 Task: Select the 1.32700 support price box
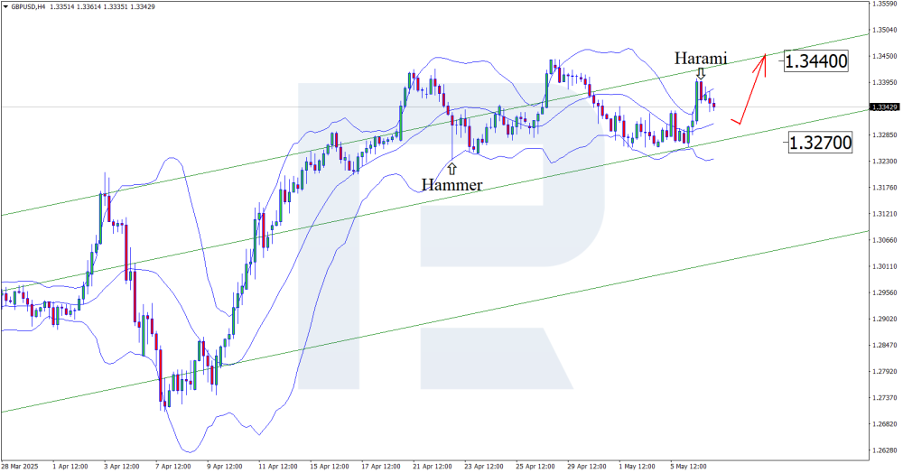[819, 143]
